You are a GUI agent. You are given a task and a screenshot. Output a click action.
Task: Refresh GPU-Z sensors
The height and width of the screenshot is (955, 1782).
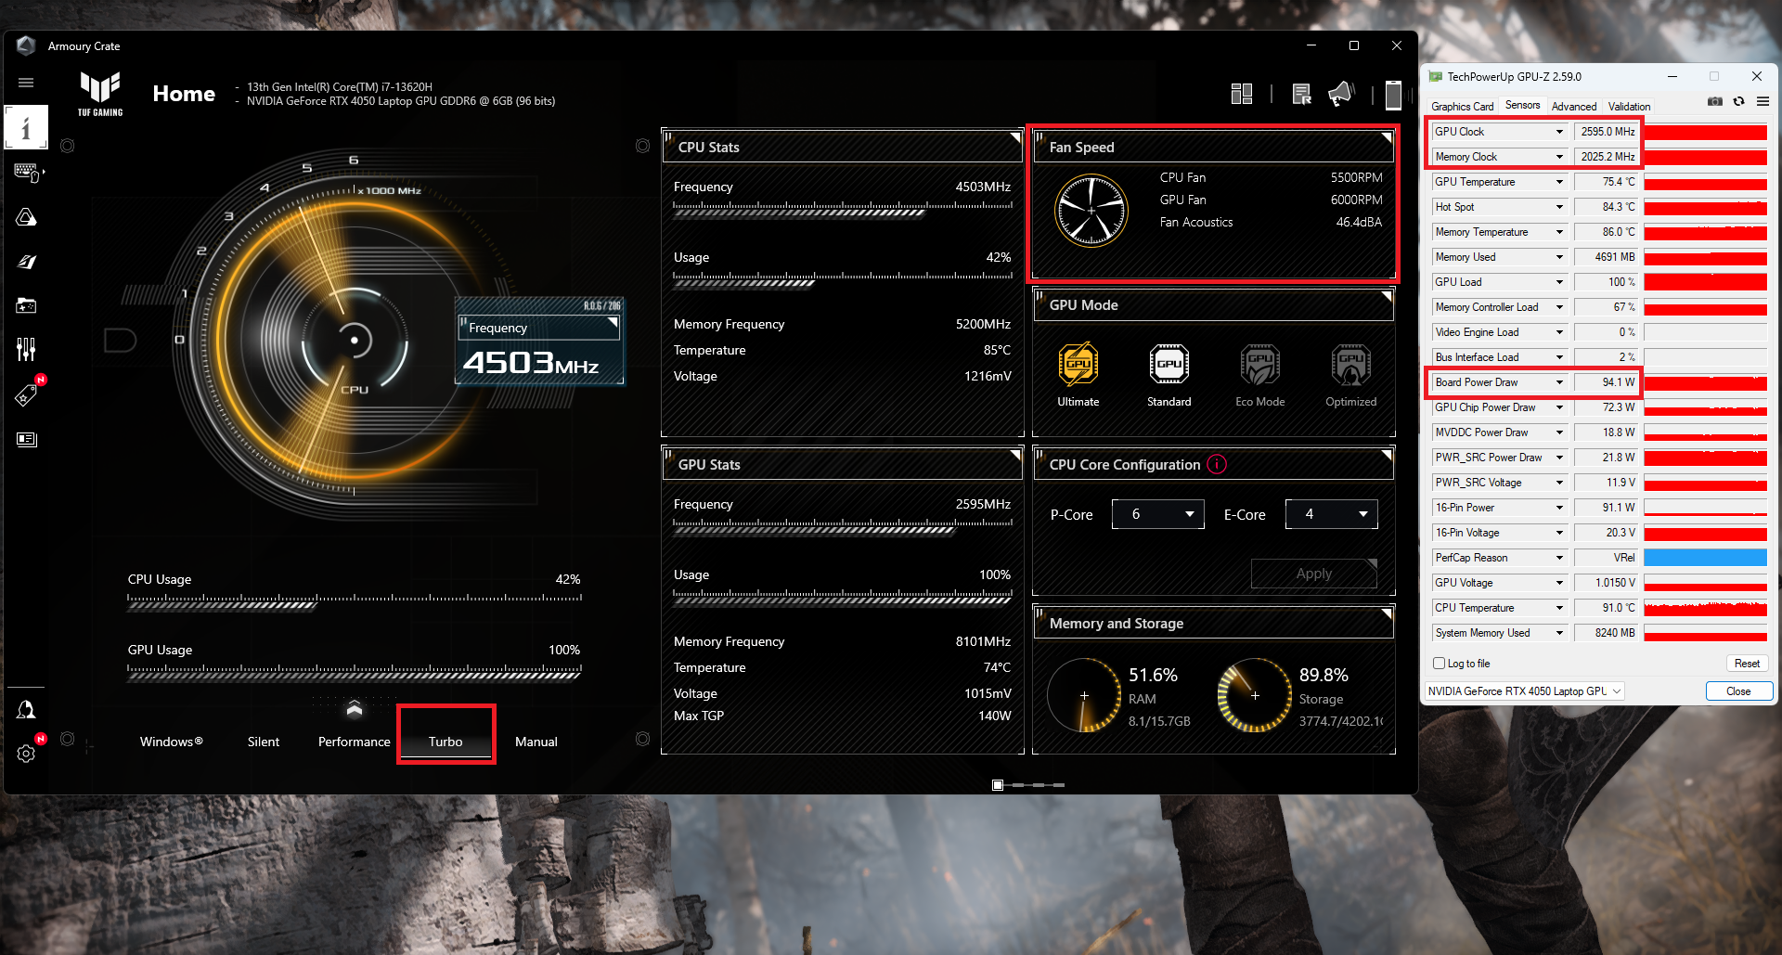(x=1739, y=102)
